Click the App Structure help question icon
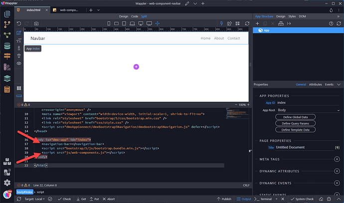The width and height of the screenshot is (344, 203). [x=331, y=23]
